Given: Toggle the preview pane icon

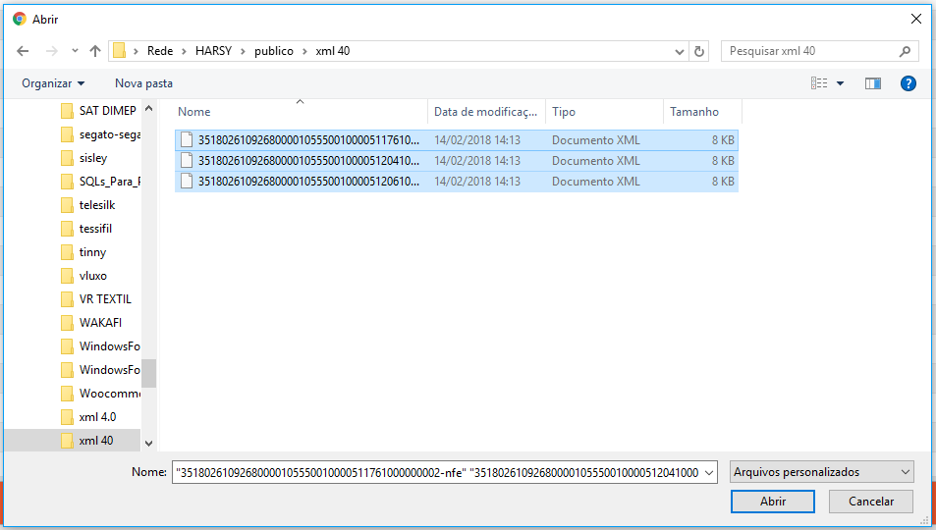Looking at the screenshot, I should click(x=873, y=83).
